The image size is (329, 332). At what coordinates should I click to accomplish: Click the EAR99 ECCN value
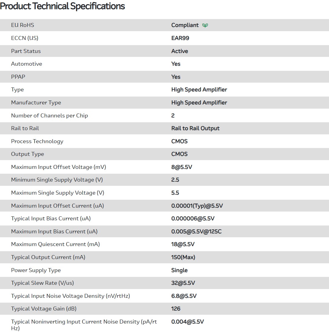click(x=180, y=38)
